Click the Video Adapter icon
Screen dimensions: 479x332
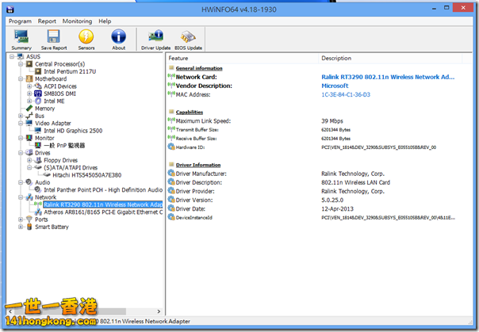pos(29,123)
